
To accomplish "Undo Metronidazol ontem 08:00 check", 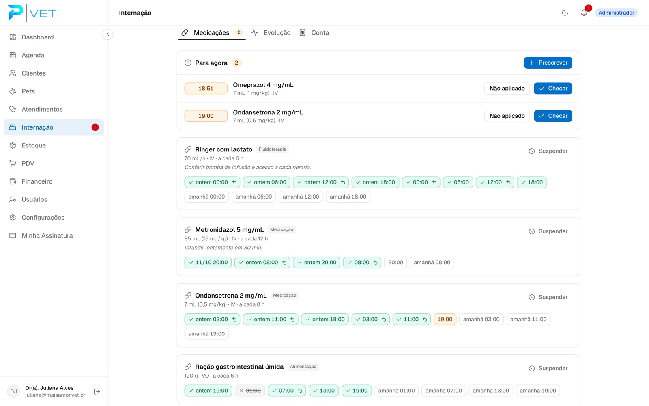I will click(284, 263).
